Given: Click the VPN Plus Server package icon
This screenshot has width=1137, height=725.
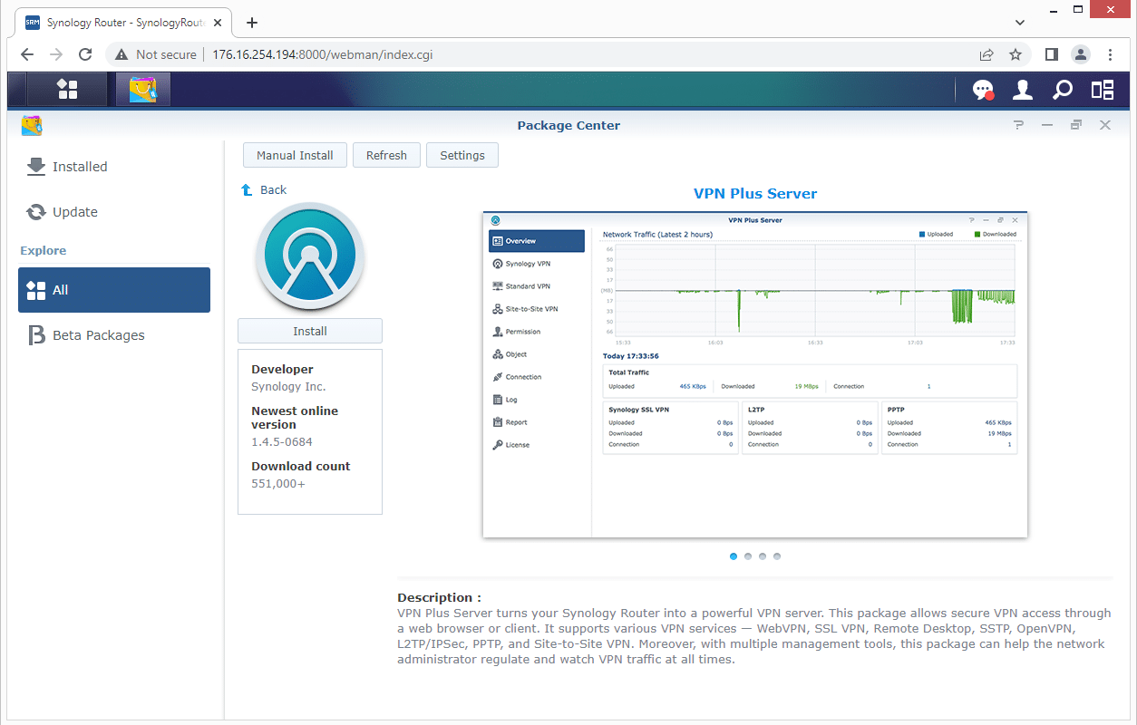Looking at the screenshot, I should 310,256.
